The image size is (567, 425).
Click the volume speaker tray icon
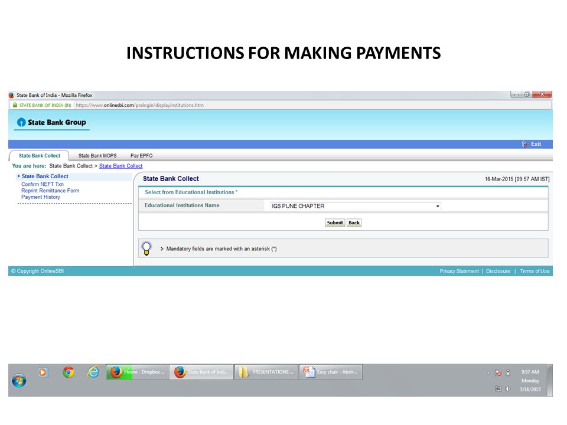tap(508, 388)
